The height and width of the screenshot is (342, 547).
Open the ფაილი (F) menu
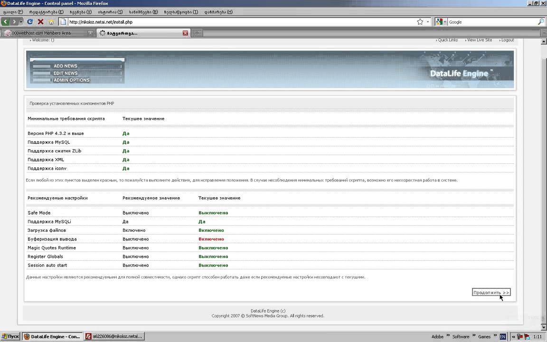click(x=13, y=12)
